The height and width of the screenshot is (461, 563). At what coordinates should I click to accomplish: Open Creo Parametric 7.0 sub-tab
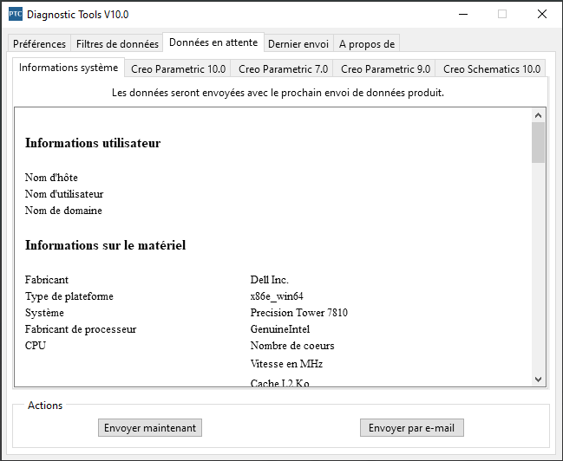pyautogui.click(x=283, y=68)
